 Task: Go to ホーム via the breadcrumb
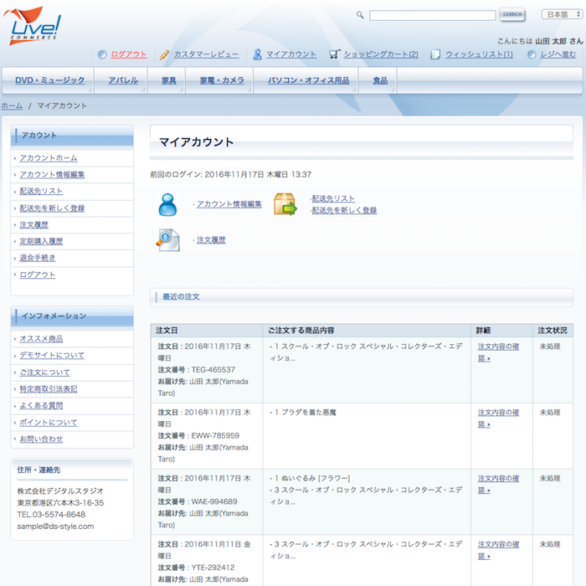(x=12, y=106)
